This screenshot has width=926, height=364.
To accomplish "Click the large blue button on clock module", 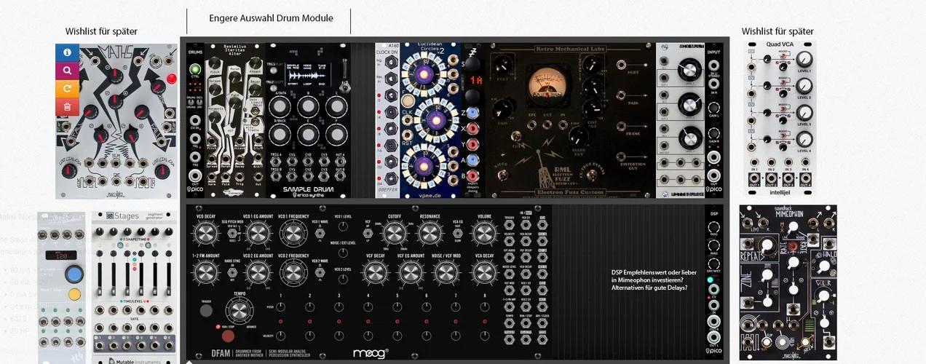I will (x=73, y=274).
